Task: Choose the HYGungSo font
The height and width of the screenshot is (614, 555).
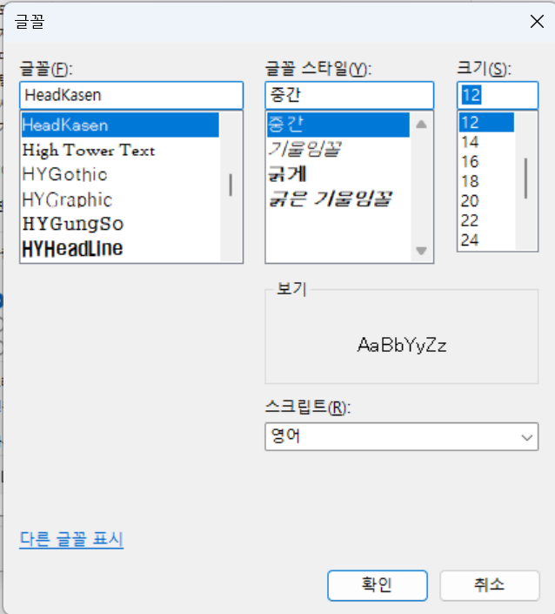Action: coord(73,224)
